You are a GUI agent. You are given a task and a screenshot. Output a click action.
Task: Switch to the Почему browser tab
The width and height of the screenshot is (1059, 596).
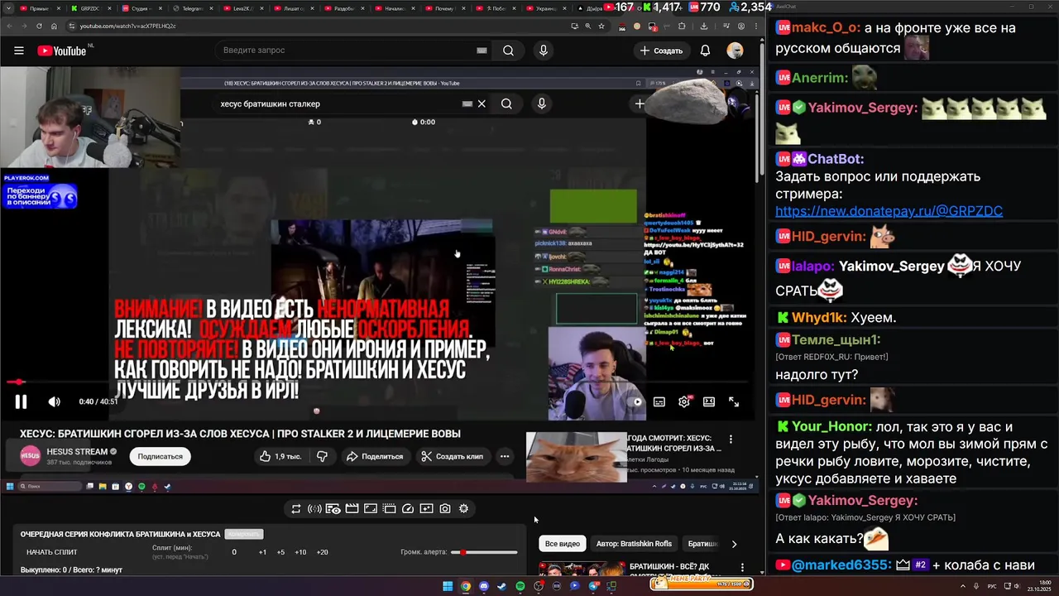[x=445, y=8]
